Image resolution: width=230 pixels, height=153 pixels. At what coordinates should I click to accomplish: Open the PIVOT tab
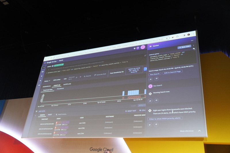[x=50, y=115]
